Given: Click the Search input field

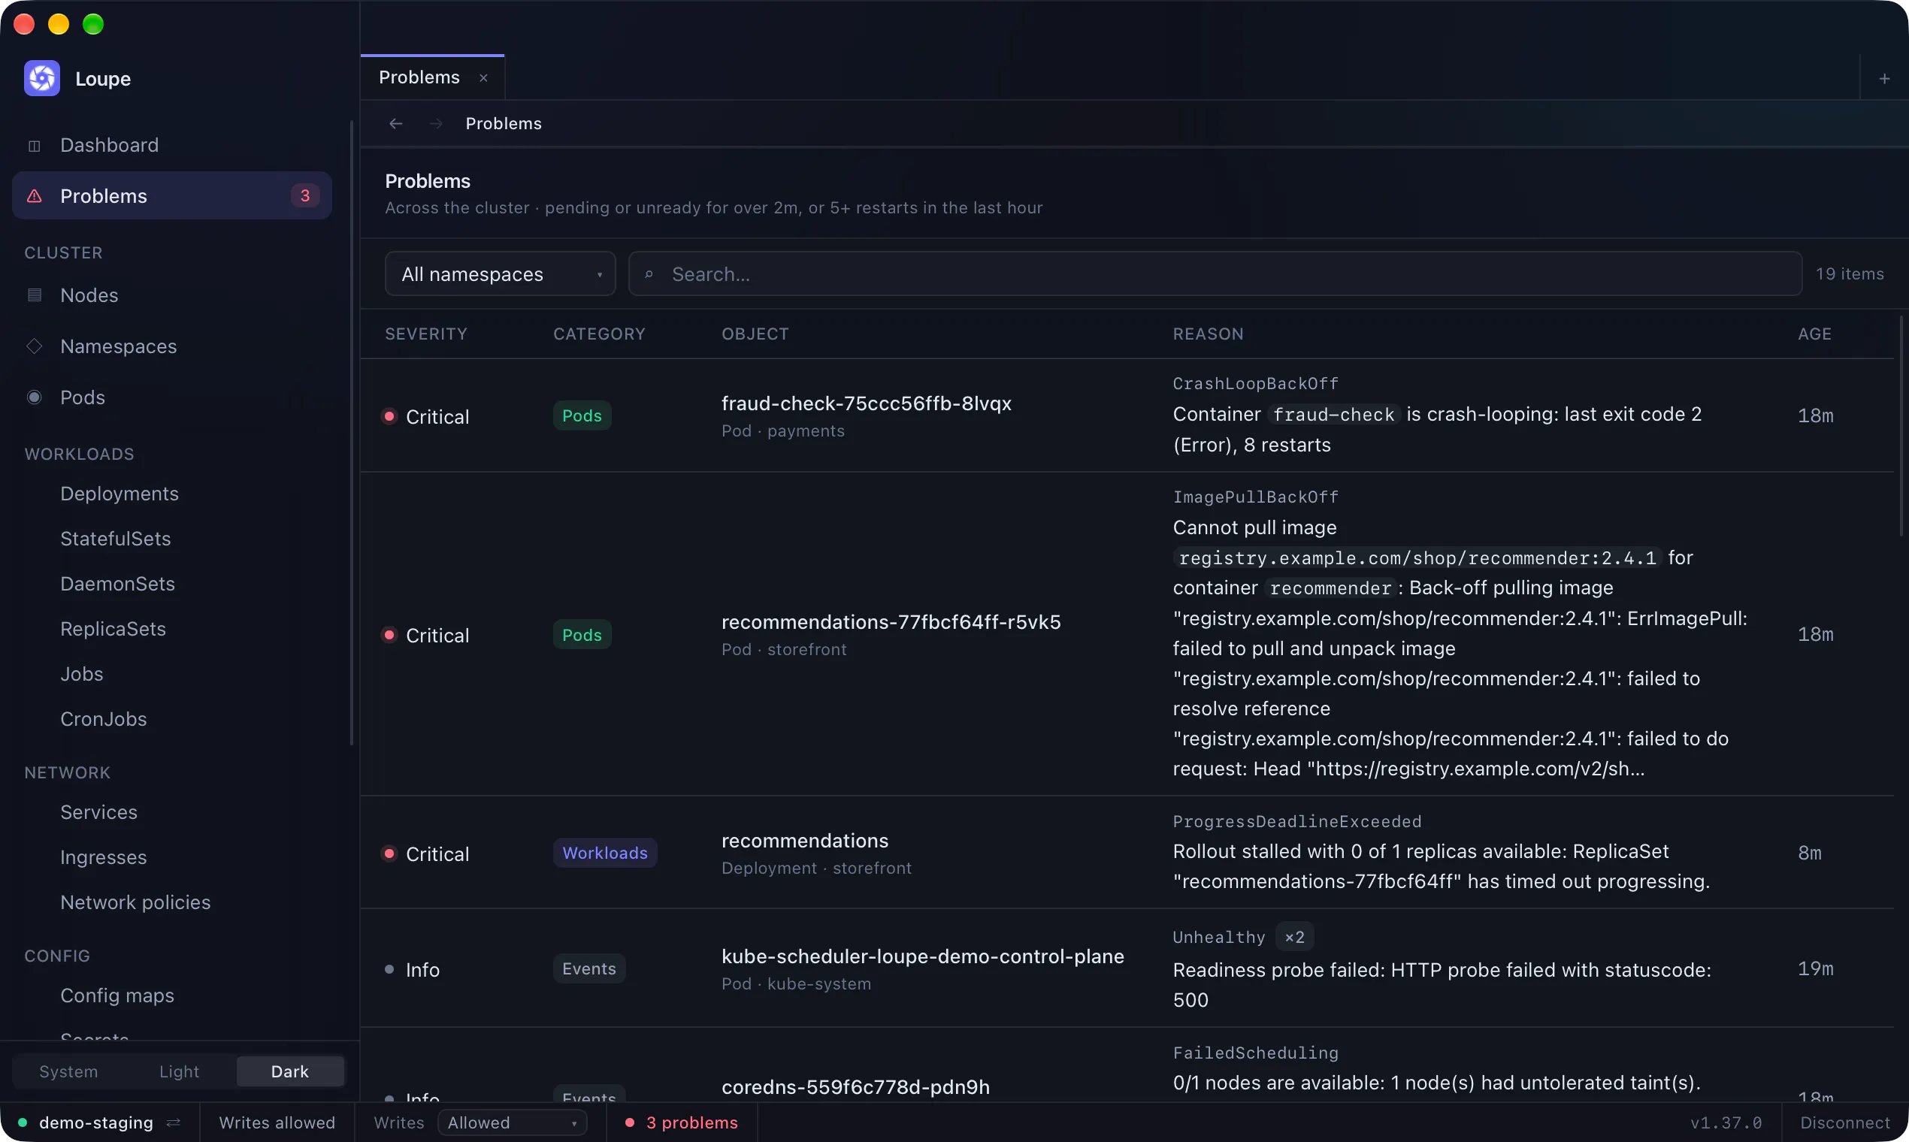Looking at the screenshot, I should 1215,274.
